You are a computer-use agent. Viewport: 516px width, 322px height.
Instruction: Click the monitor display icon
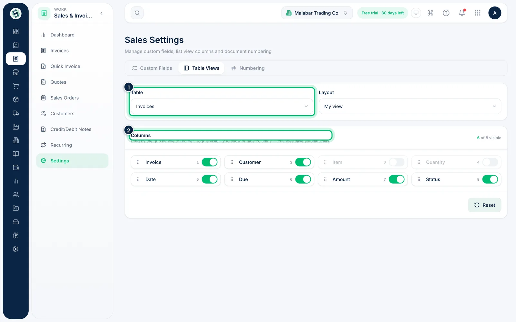[x=416, y=13]
